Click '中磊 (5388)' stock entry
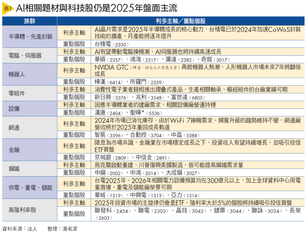The height and width of the screenshot is (234, 308). point(185,135)
